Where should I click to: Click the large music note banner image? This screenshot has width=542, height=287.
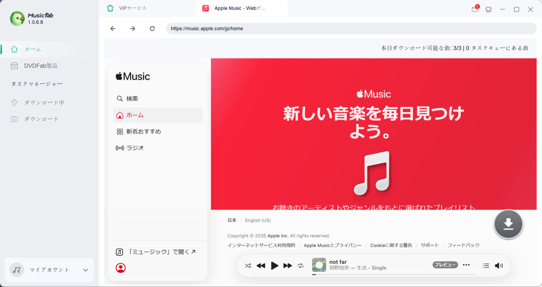click(x=372, y=173)
